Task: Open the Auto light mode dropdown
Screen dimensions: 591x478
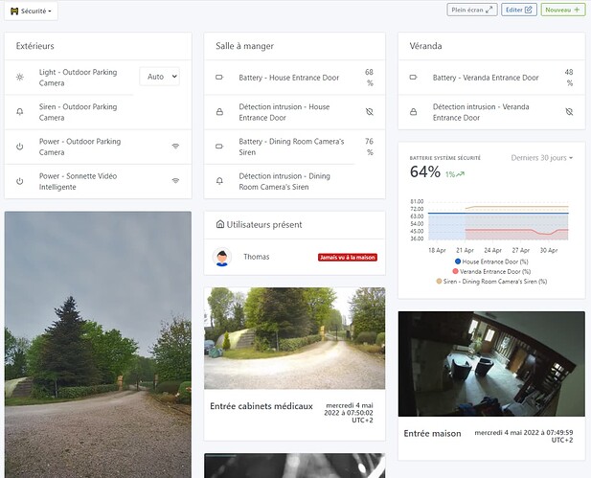Action: coord(159,77)
